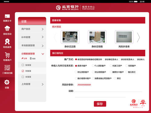Collapse the 分期数据管理 section chevron
Image resolution: width=151 pixels, height=113 pixels.
pyautogui.click(x=43, y=54)
